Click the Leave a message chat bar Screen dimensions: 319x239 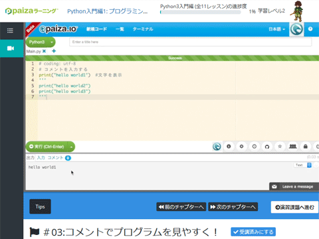[x=294, y=187]
